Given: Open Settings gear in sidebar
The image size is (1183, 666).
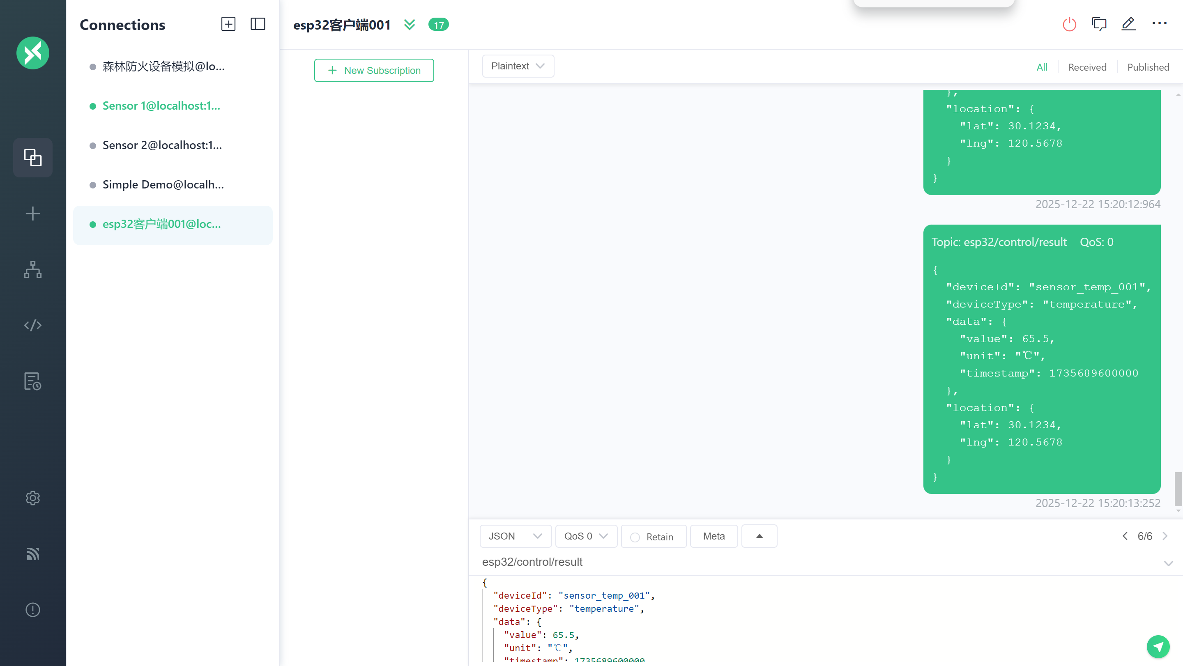Looking at the screenshot, I should [32, 498].
